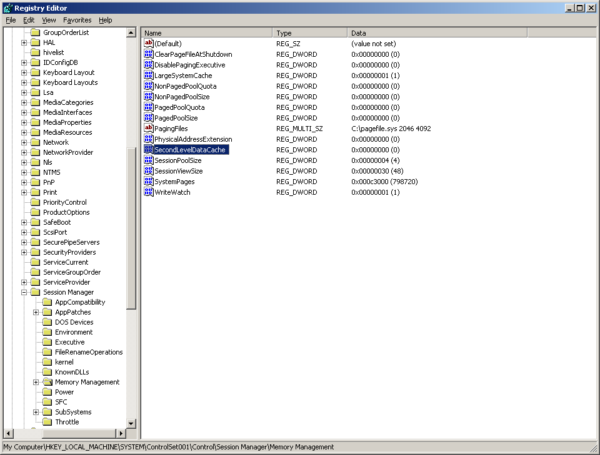Screen dimensions: 600x455
Task: Select the Executive key
Action: (69, 342)
